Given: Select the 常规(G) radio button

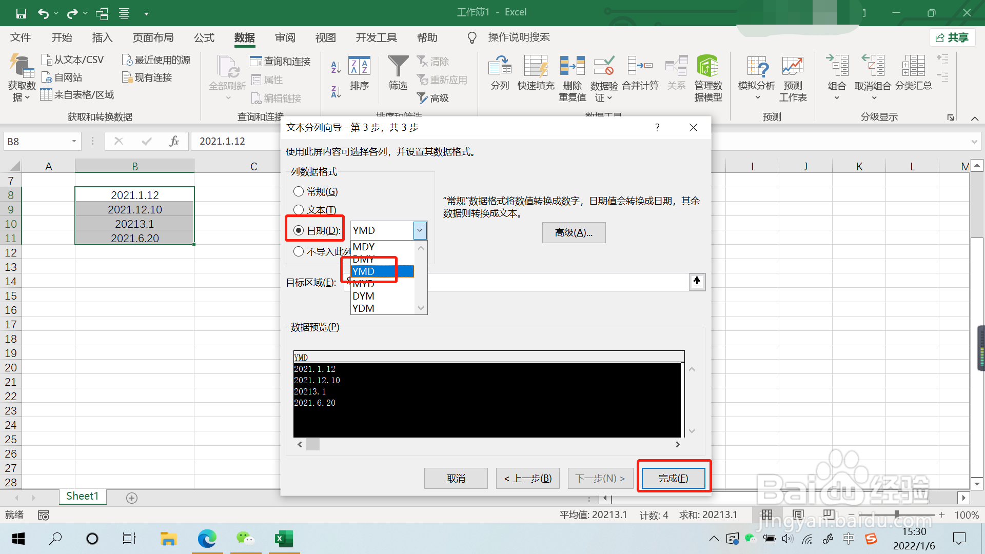Looking at the screenshot, I should (299, 192).
